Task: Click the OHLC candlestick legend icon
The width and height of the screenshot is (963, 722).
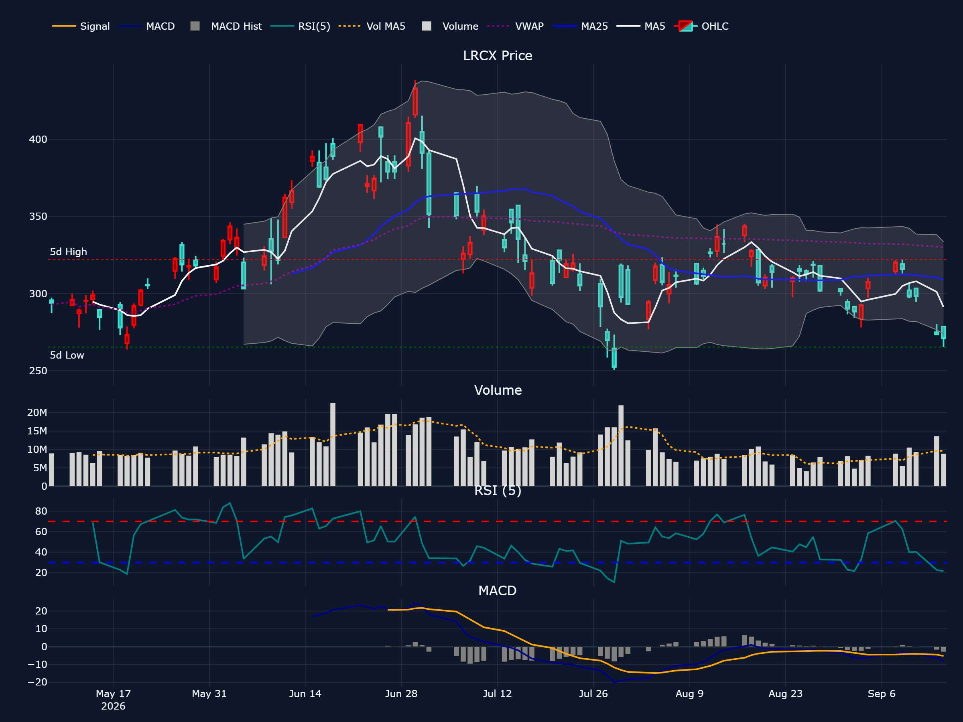Action: [x=686, y=26]
